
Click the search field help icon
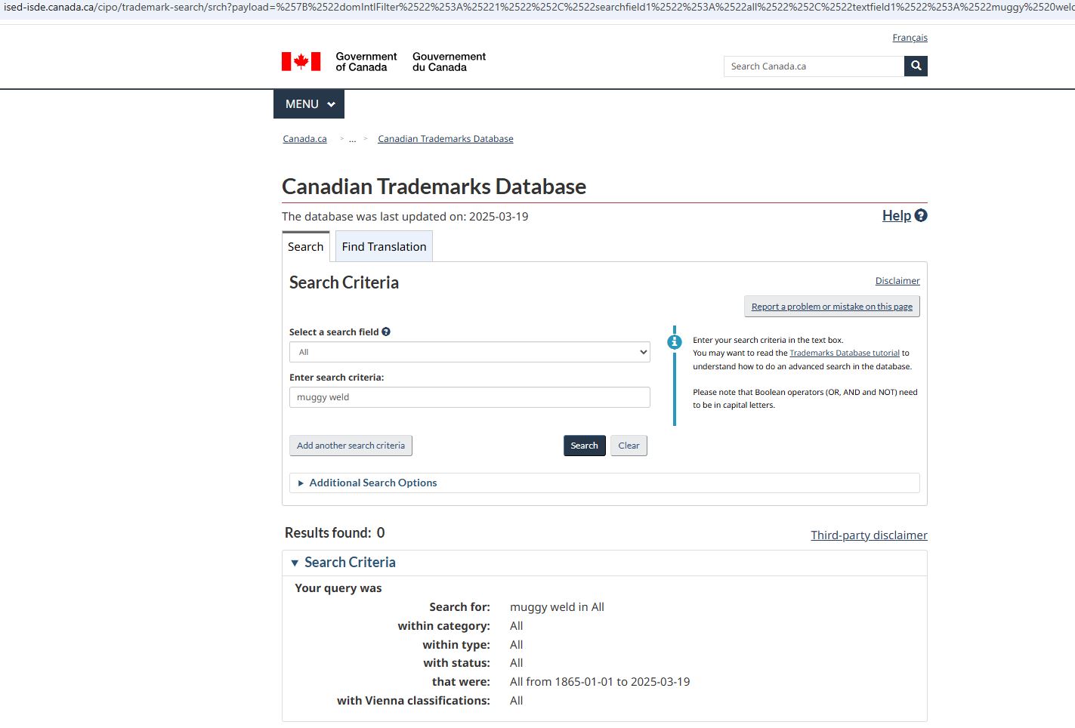click(386, 332)
